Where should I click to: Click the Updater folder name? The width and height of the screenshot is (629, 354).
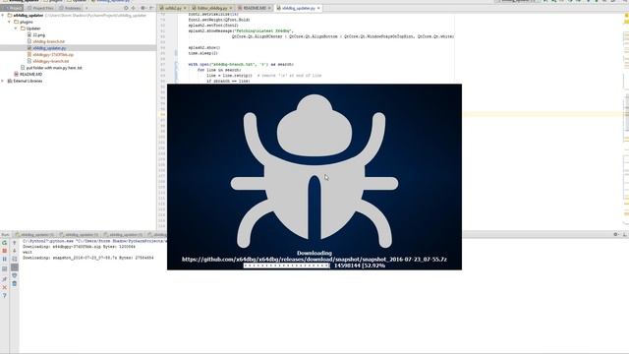(33, 29)
